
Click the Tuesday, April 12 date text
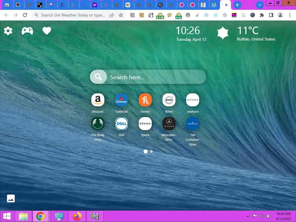coord(191,39)
